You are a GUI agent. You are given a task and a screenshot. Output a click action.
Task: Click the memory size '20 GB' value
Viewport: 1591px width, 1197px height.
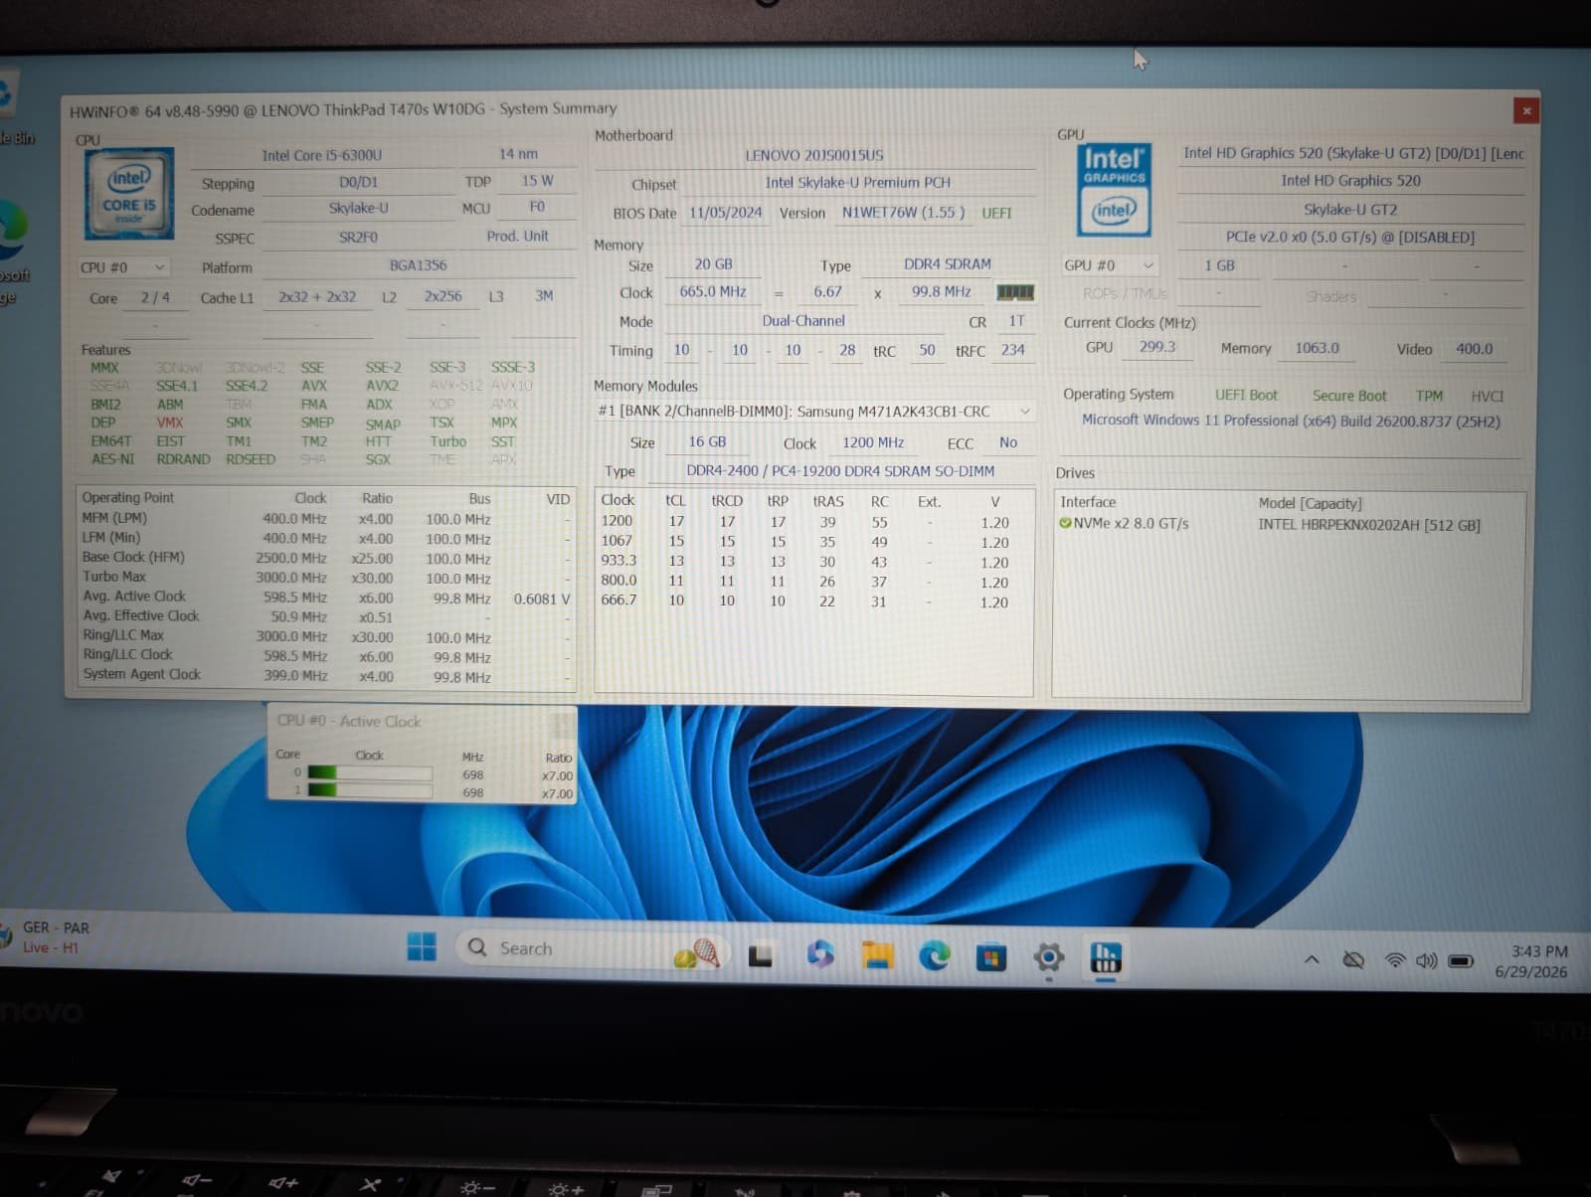coord(713,264)
